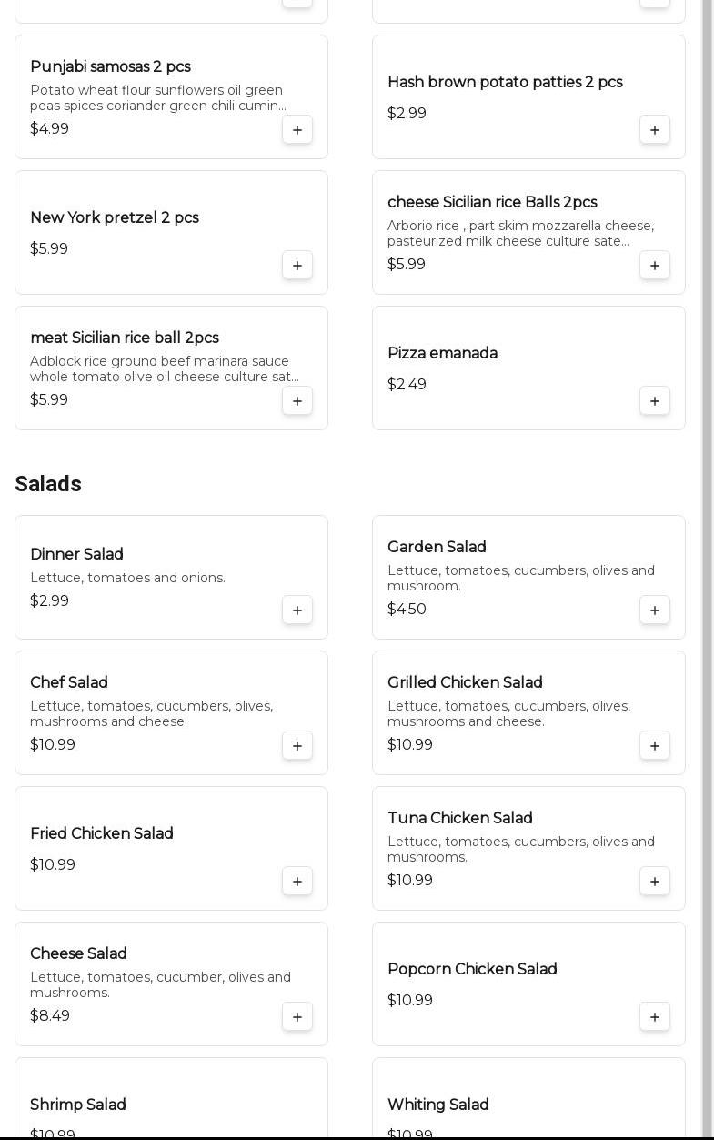Add Punjabi samosas 2 pcs to cart
This screenshot has width=714, height=1140.
[297, 129]
